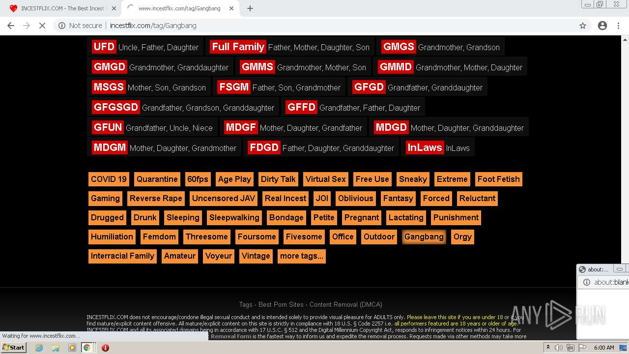The image size is (629, 354).
Task: Open the volume control in the tray
Action: (x=559, y=348)
